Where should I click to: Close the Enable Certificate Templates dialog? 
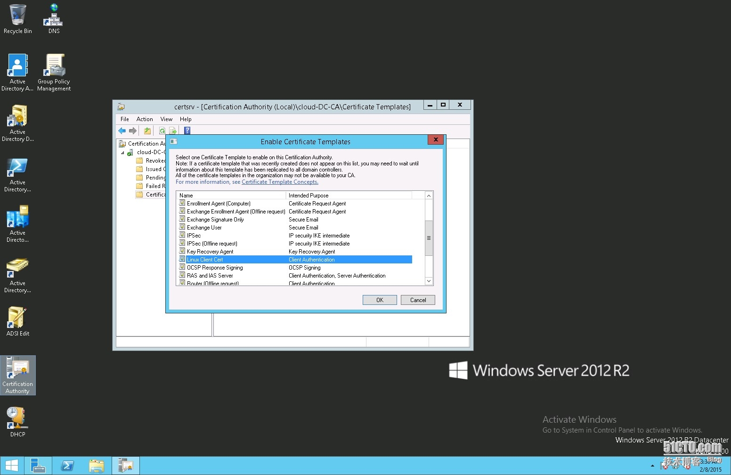coord(436,139)
